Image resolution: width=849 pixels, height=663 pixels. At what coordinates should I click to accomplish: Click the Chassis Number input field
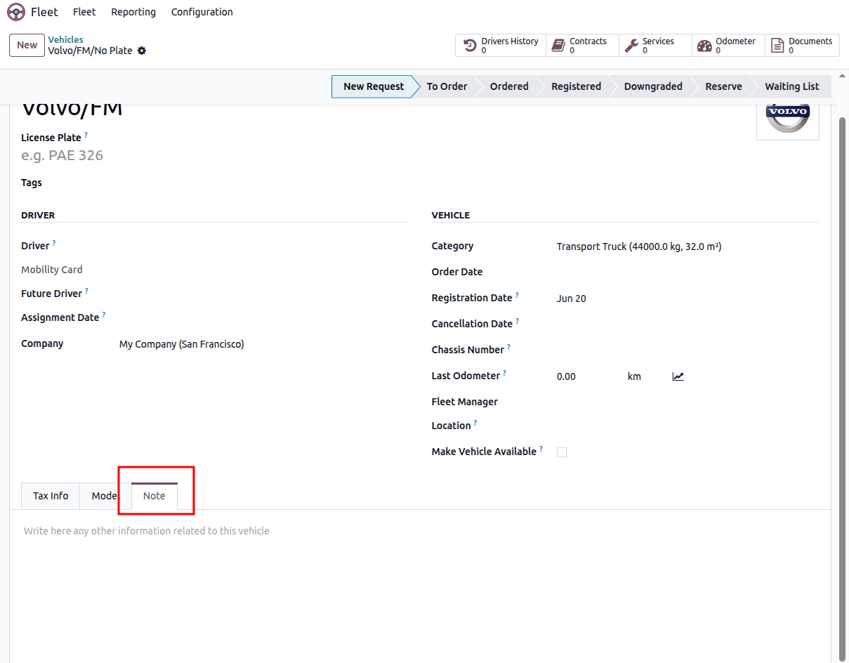coord(687,350)
